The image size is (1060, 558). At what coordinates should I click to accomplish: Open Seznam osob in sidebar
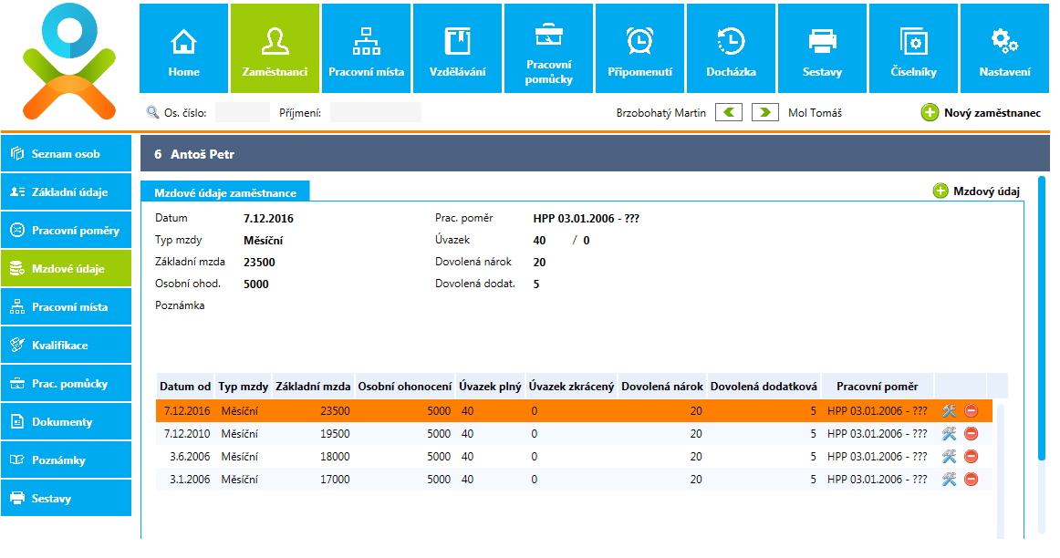coord(67,153)
